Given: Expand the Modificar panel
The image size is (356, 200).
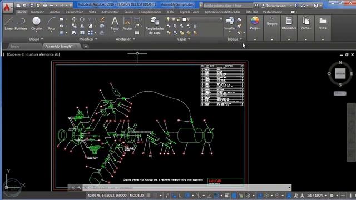Looking at the screenshot, I should pos(88,39).
